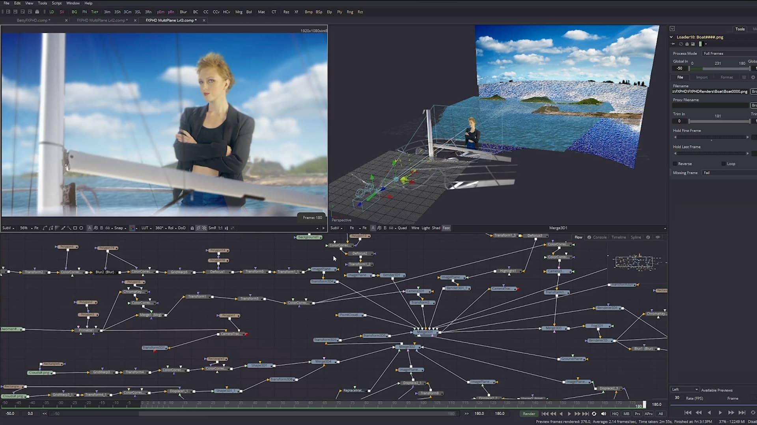Toggle checkerboard transparency in left viewer

point(204,228)
